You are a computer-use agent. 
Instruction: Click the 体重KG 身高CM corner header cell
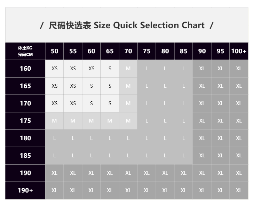pos(25,51)
